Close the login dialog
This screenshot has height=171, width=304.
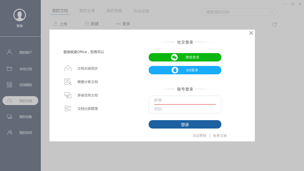[x=251, y=33]
